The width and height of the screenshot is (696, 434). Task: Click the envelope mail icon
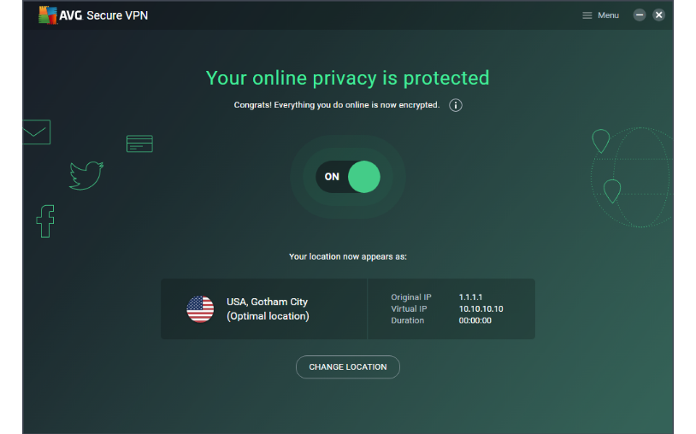tap(37, 132)
